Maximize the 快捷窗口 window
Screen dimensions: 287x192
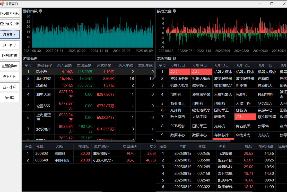(x=272, y=4)
